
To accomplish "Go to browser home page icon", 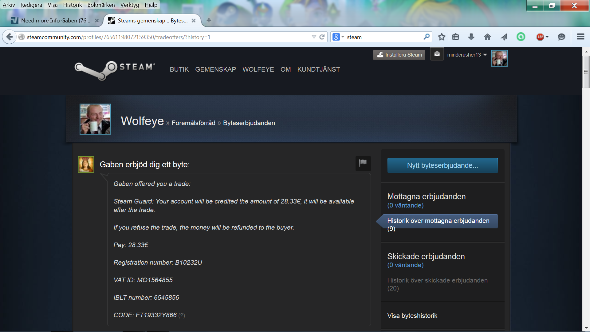I will click(487, 37).
